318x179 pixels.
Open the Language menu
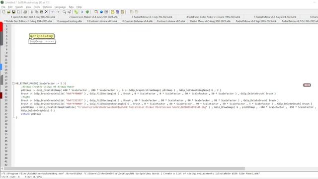[x=60, y=7]
